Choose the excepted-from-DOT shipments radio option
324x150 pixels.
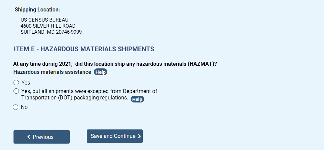[16, 91]
